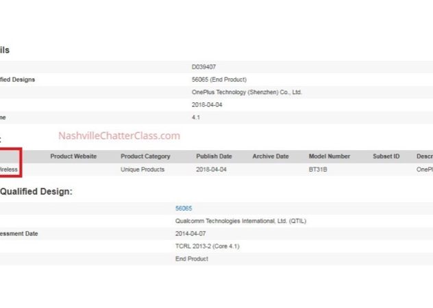
Task: Select the 2018-04-04 date in product row
Action: pos(209,169)
